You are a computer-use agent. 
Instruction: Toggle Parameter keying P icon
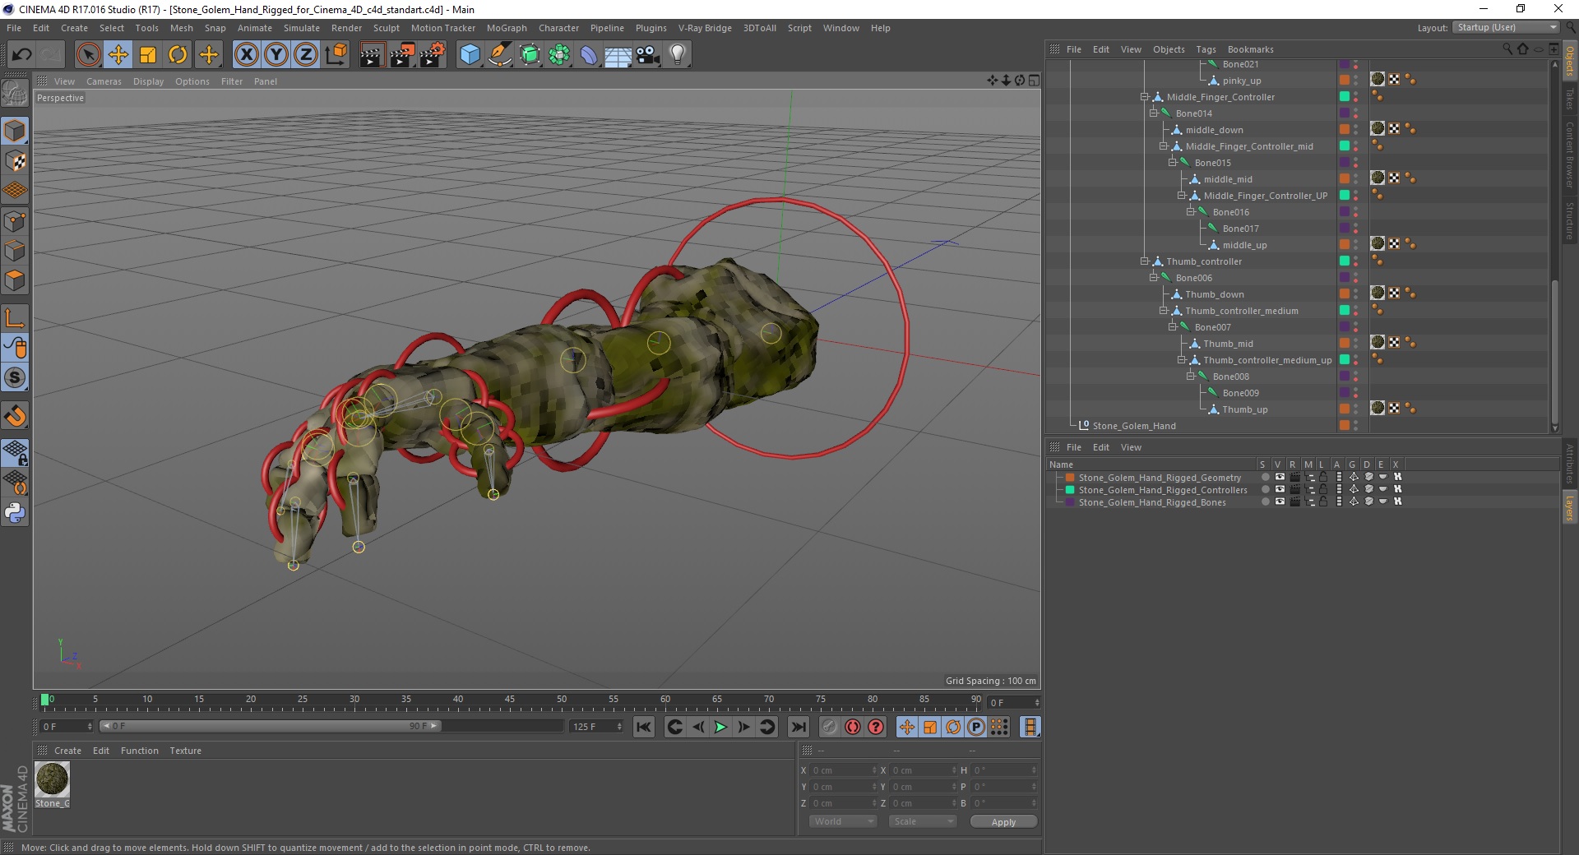point(976,727)
